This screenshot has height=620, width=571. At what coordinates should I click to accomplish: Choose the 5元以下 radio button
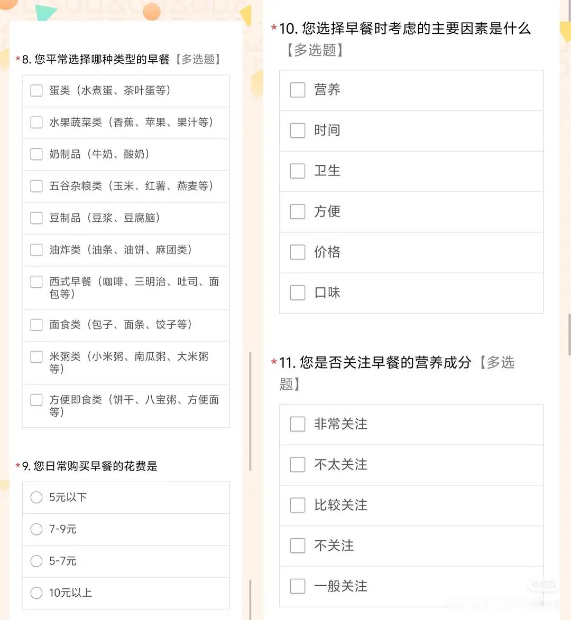click(36, 497)
